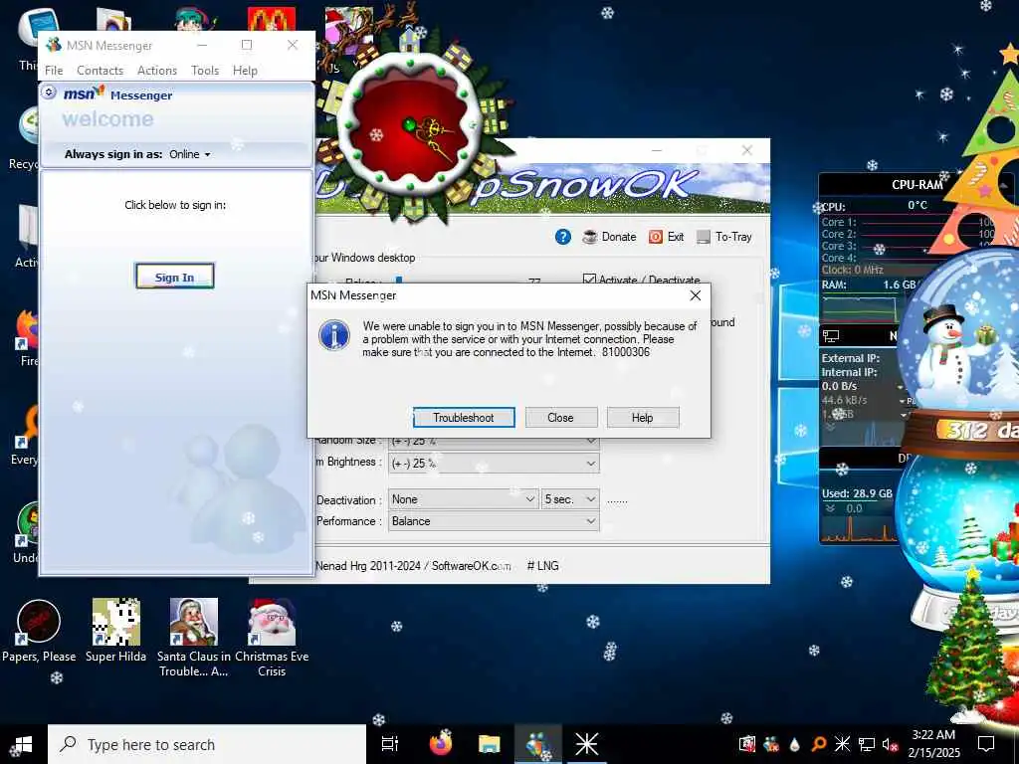Click the orange magnifier tray icon
Image resolution: width=1019 pixels, height=764 pixels.
[x=819, y=744]
